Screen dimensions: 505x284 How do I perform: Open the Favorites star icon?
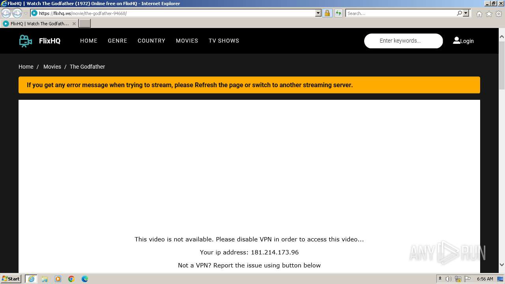[489, 14]
